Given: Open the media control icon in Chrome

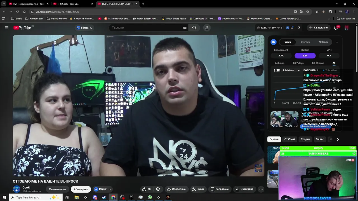Looking at the screenshot, I should [x=340, y=12].
